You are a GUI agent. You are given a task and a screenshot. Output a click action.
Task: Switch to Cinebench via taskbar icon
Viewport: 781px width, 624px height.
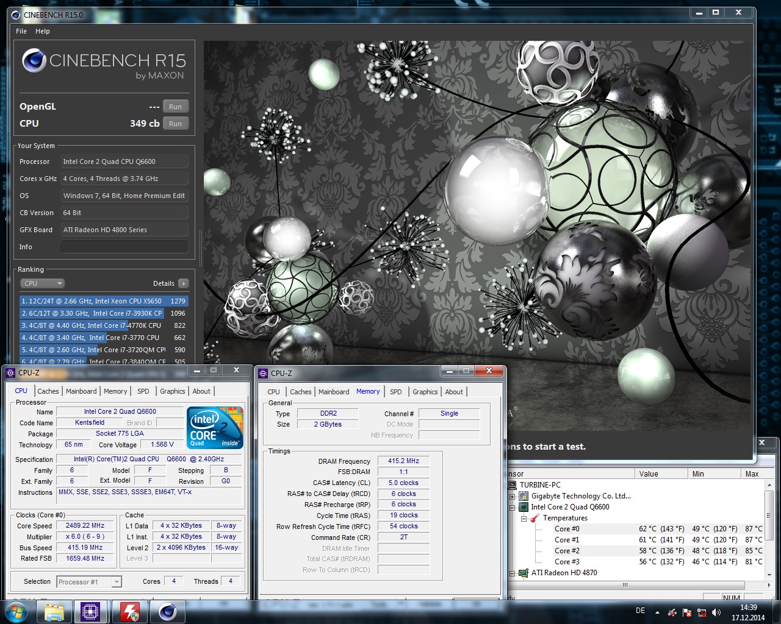(167, 611)
